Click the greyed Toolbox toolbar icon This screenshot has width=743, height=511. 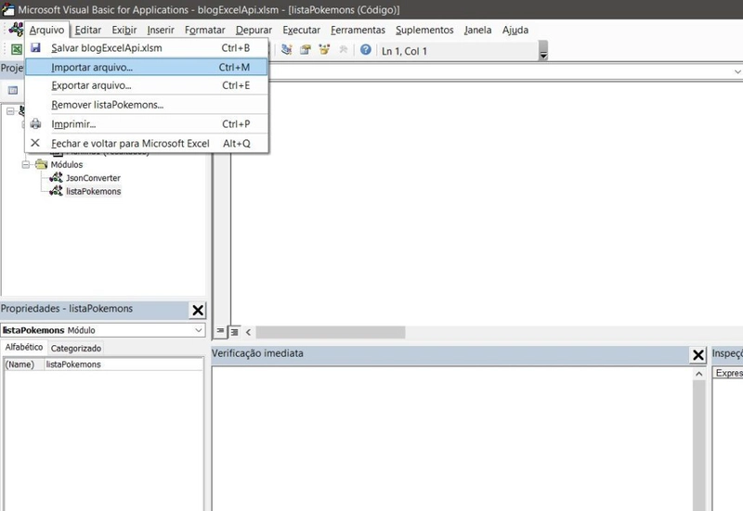[343, 50]
